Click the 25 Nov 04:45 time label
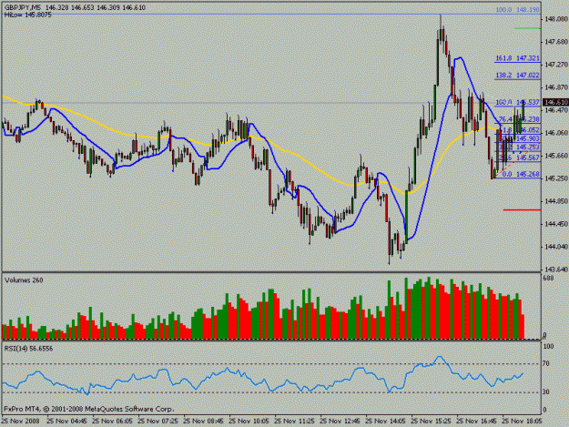Viewport: 569px width, 427px height. click(67, 422)
